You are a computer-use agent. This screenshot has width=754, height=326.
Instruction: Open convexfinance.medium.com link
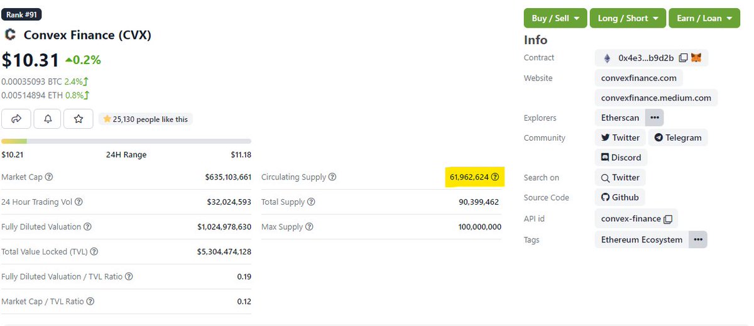point(656,98)
